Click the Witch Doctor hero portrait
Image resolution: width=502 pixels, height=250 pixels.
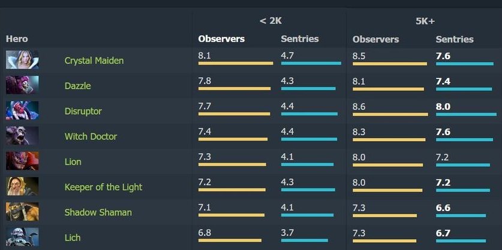click(22, 136)
